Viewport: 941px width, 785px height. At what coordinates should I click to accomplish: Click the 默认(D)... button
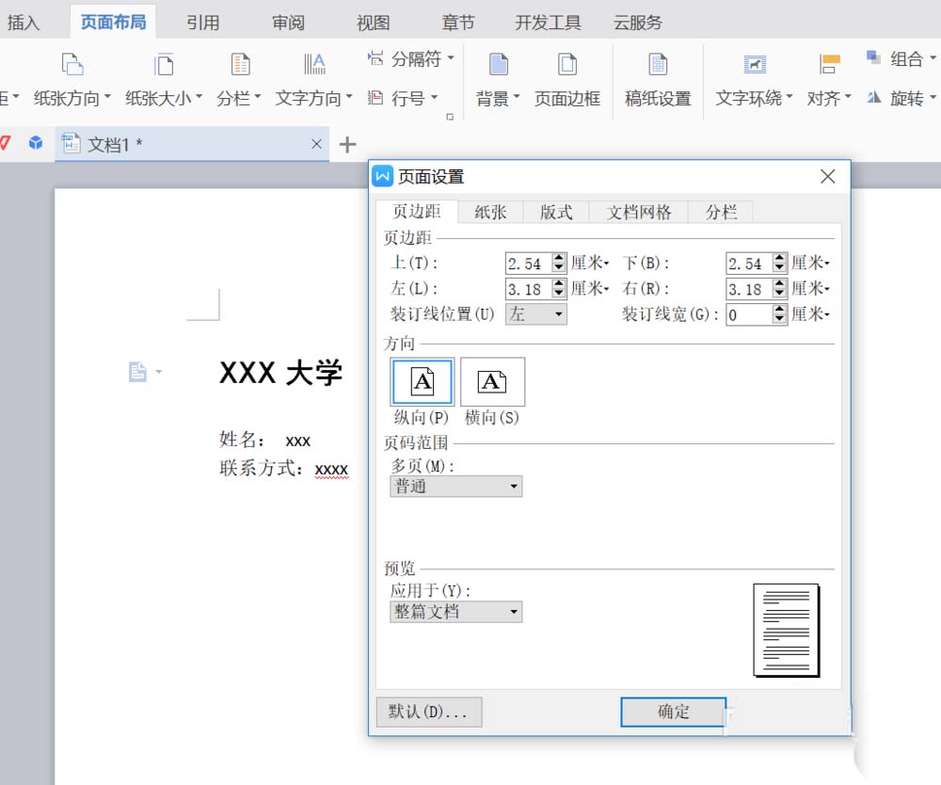[x=428, y=712]
